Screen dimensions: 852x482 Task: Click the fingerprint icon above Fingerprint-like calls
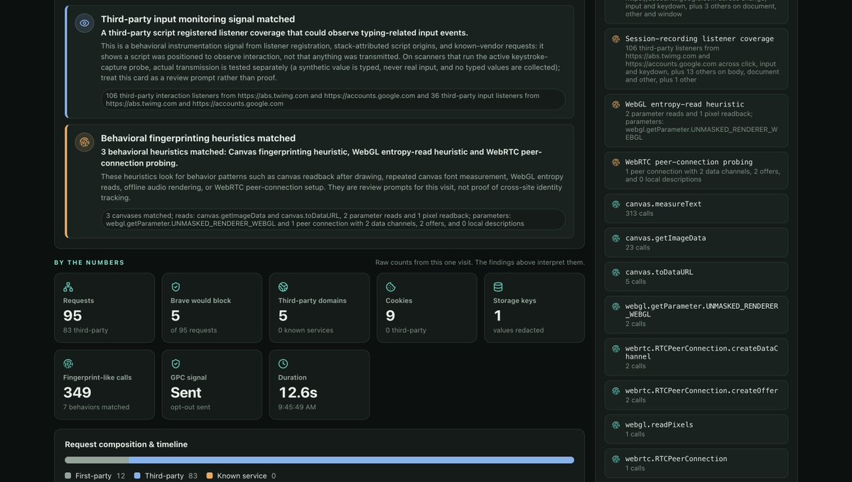[x=68, y=363]
